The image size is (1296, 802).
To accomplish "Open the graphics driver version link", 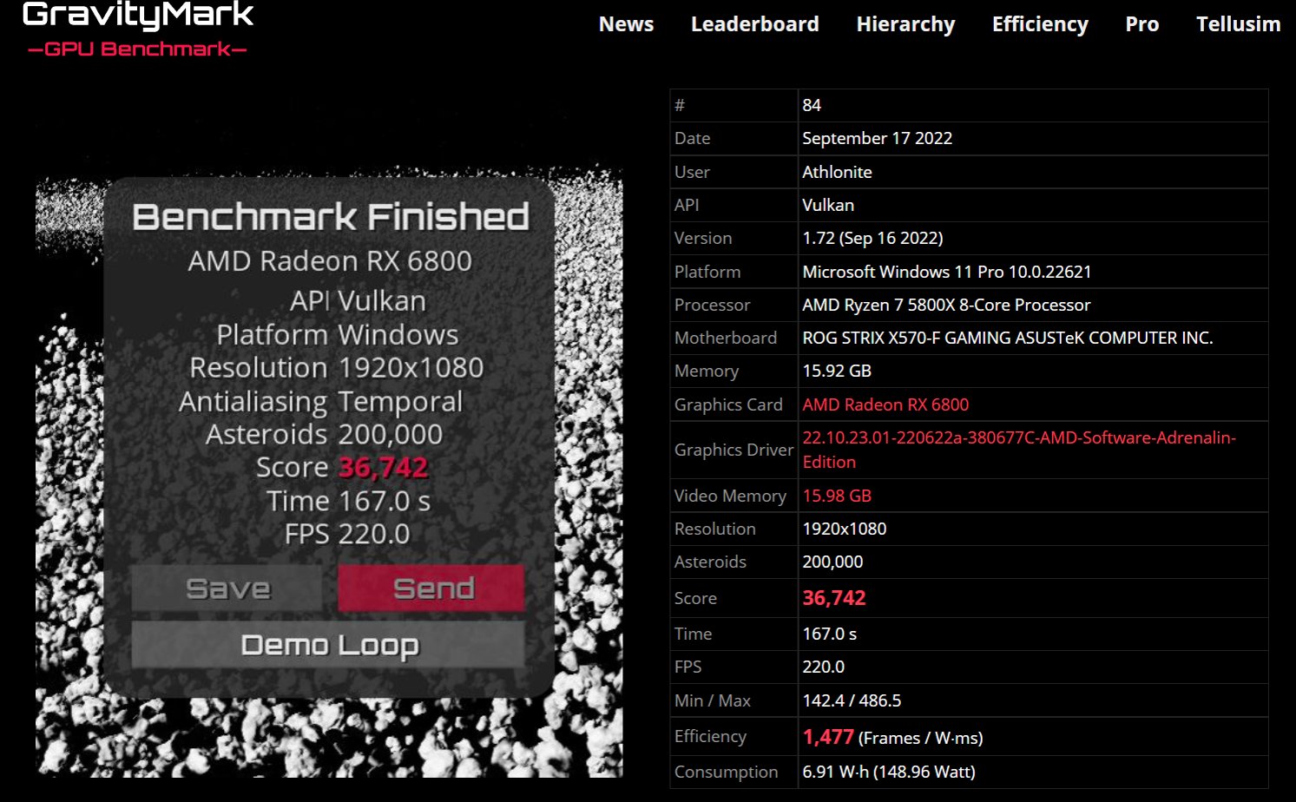I will pyautogui.click(x=1019, y=450).
